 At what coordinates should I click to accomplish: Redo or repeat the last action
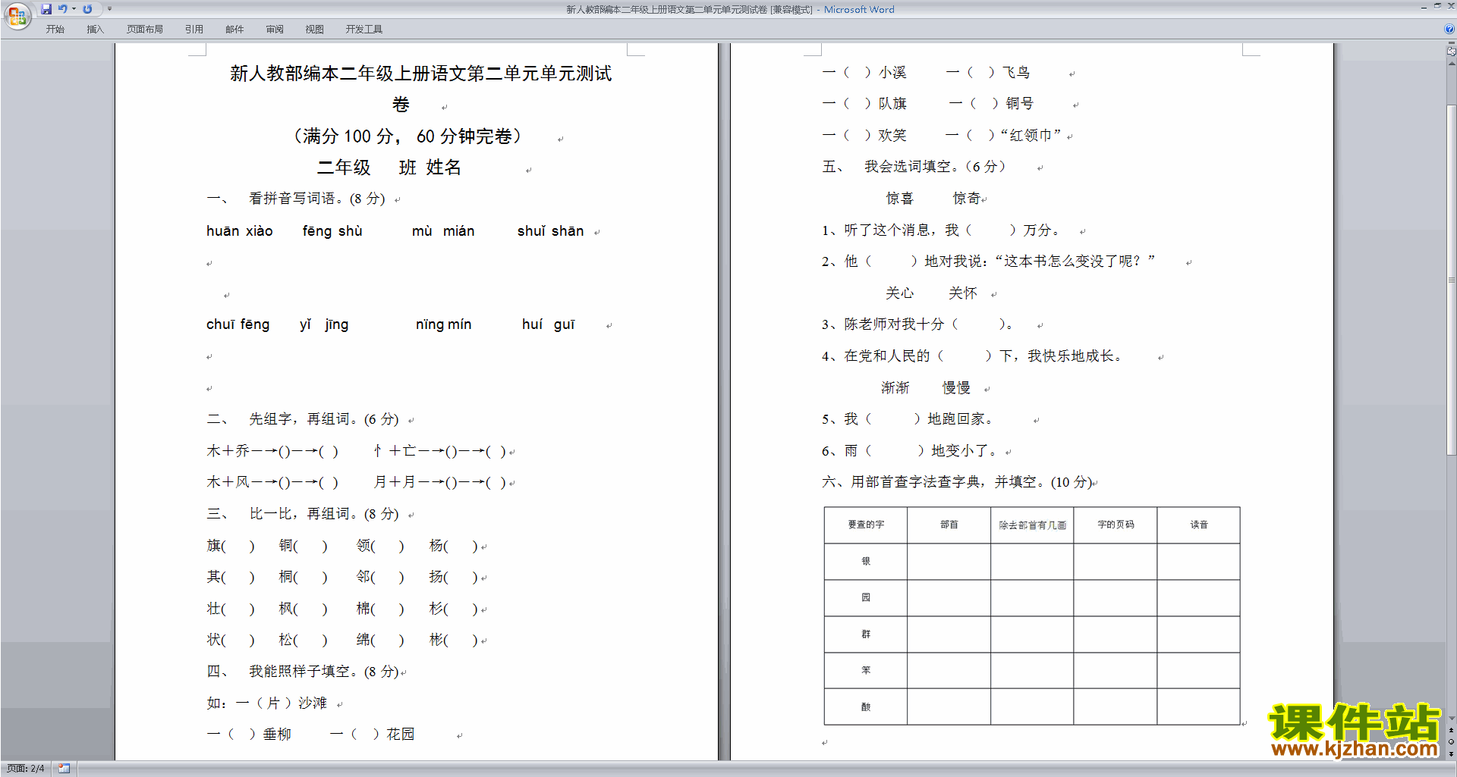coord(87,9)
